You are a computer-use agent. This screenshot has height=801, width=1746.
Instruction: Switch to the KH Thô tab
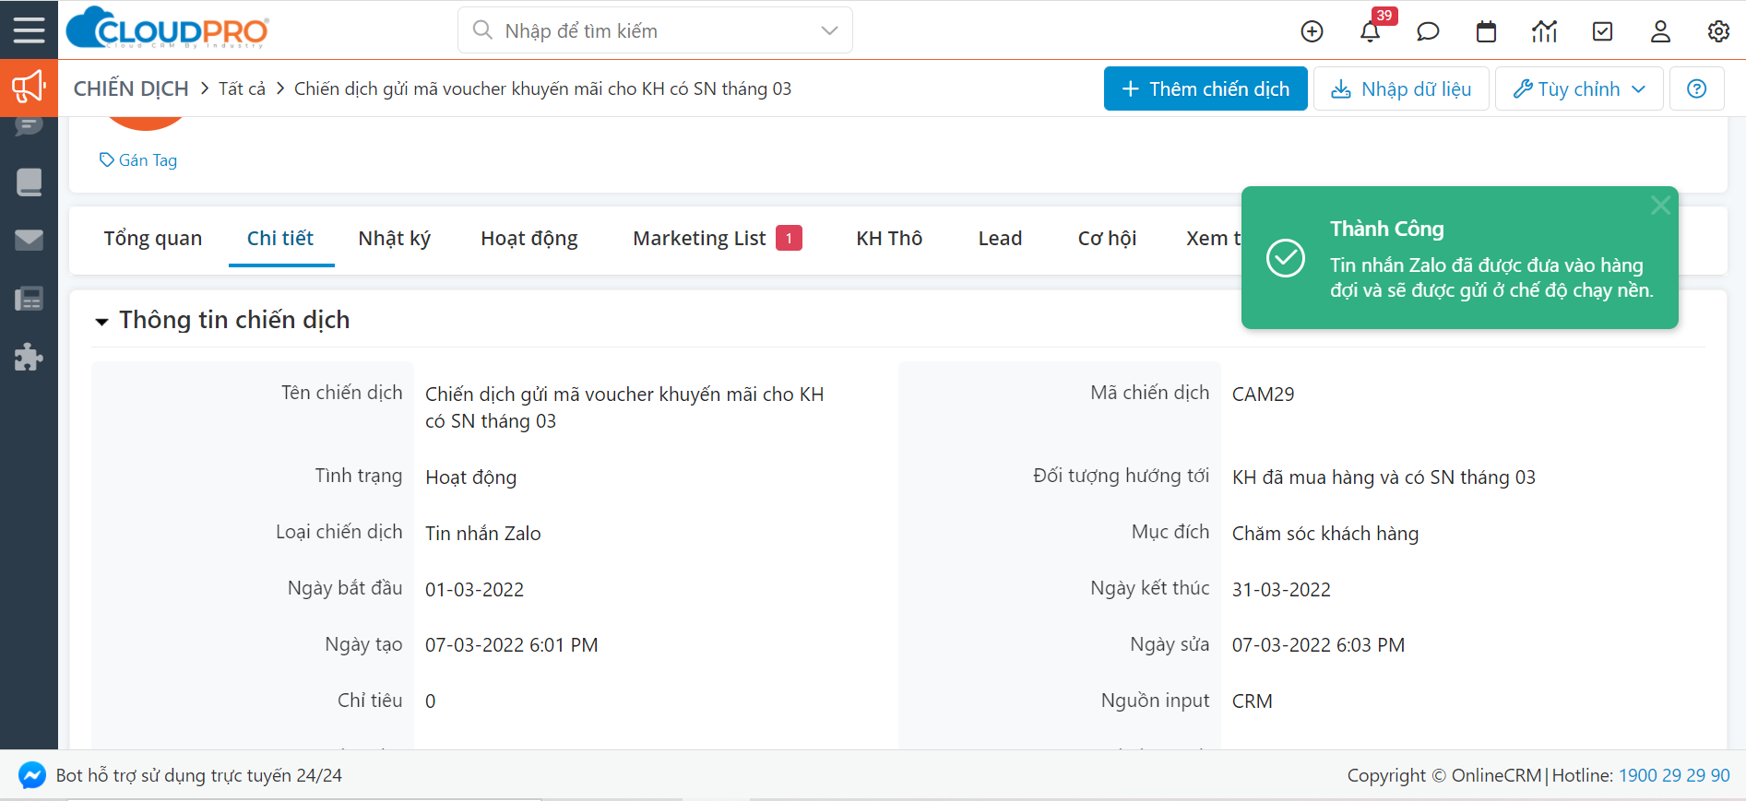coord(889,238)
